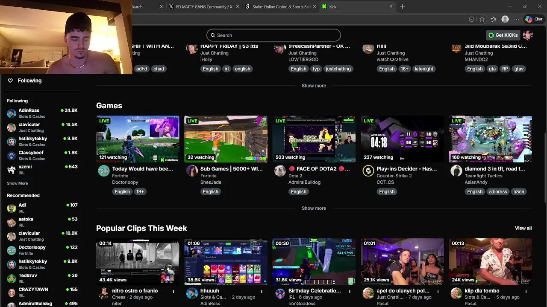
Task: Click the Get KICKs button
Action: point(503,35)
